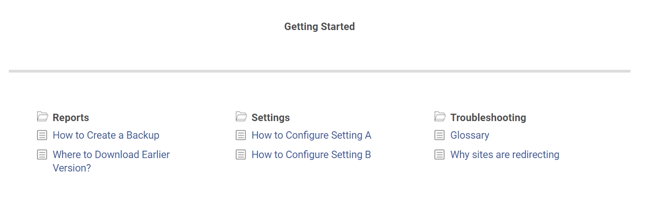Click the document icon beside Glossary
Viewport: 649px width, 214px height.
440,135
